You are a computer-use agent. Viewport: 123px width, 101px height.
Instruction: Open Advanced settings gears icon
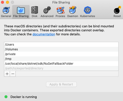coord(47,10)
